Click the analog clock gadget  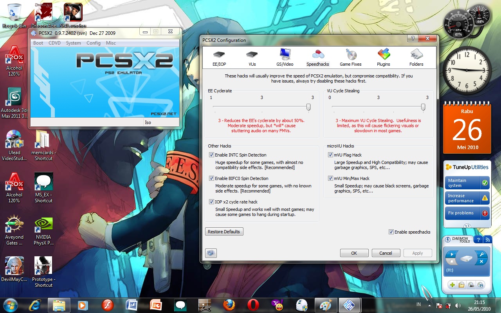point(467,71)
